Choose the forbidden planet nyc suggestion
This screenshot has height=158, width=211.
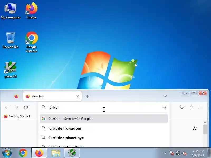coord(104,138)
